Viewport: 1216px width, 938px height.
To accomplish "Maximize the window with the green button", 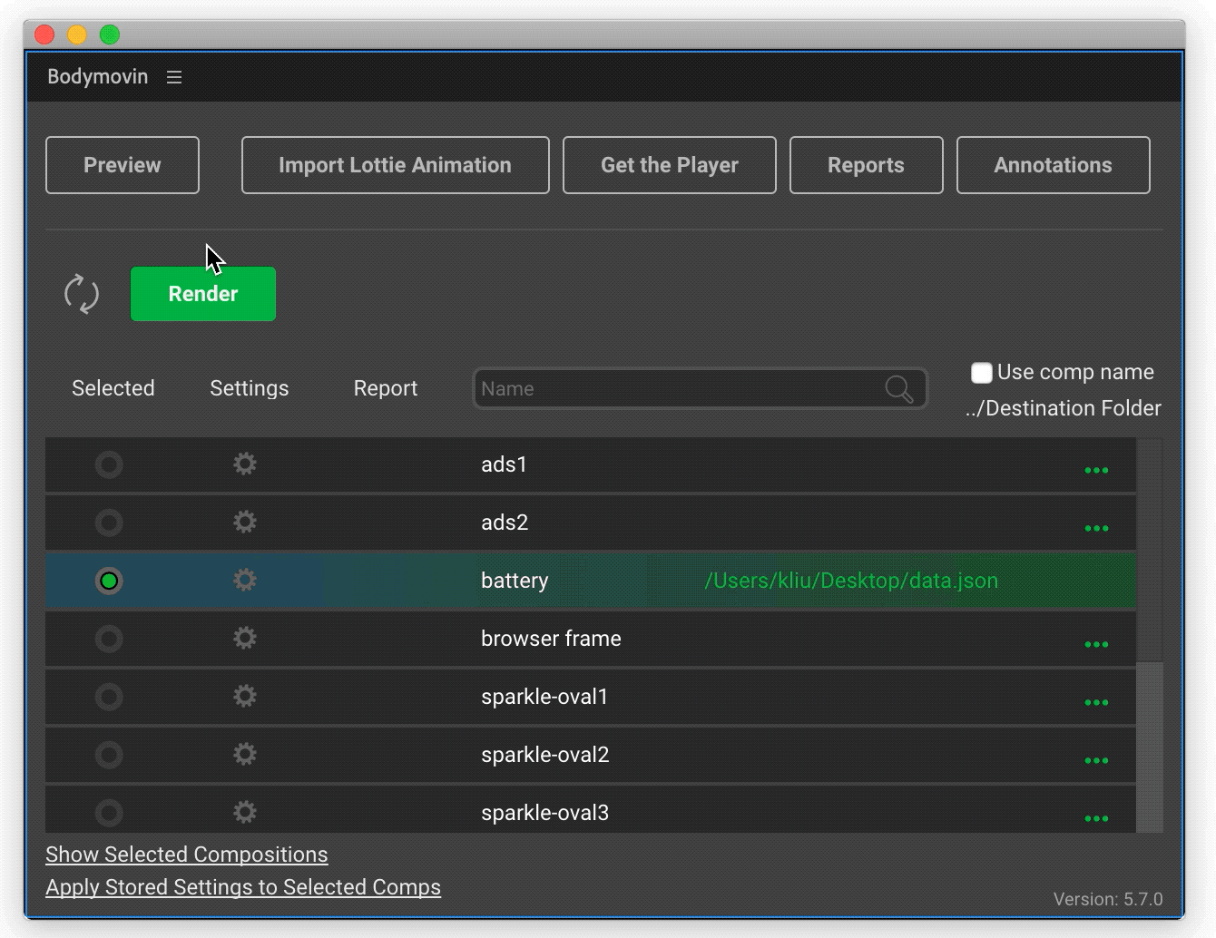I will (110, 34).
